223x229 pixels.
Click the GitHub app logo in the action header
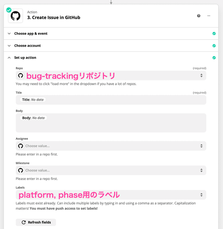[x=16, y=16]
